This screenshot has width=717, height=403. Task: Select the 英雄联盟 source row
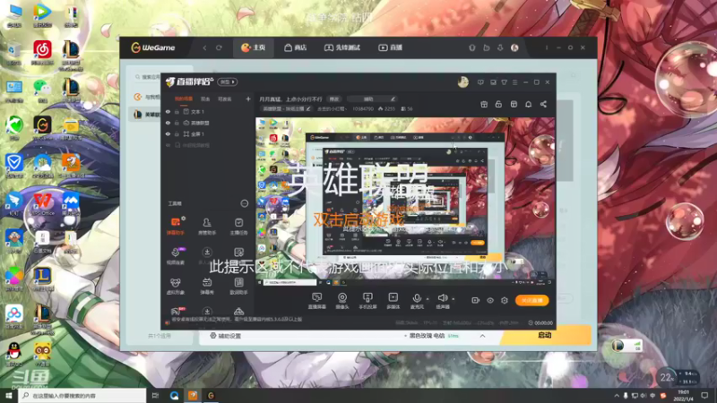point(208,123)
